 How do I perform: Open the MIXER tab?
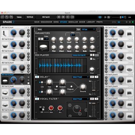click(x=82, y=22)
